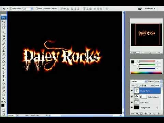Screen dimensions: 164x123
Task: Select the History Brush tool
Action: 4,54
